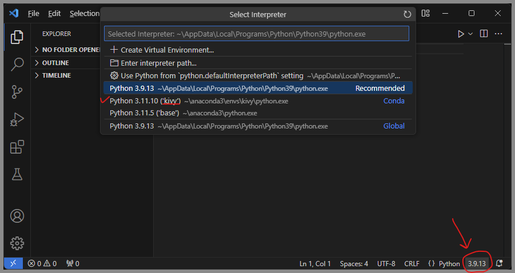Open the File menu
515x273 pixels.
[34, 14]
